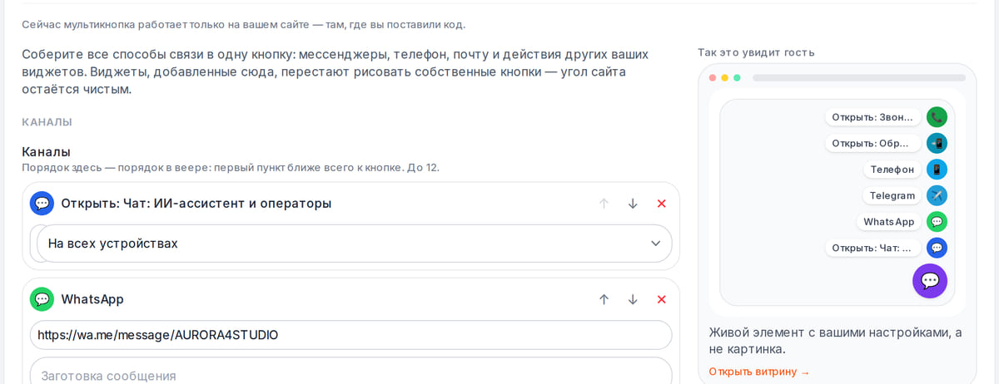Click the purple multibutton in preview

point(930,281)
